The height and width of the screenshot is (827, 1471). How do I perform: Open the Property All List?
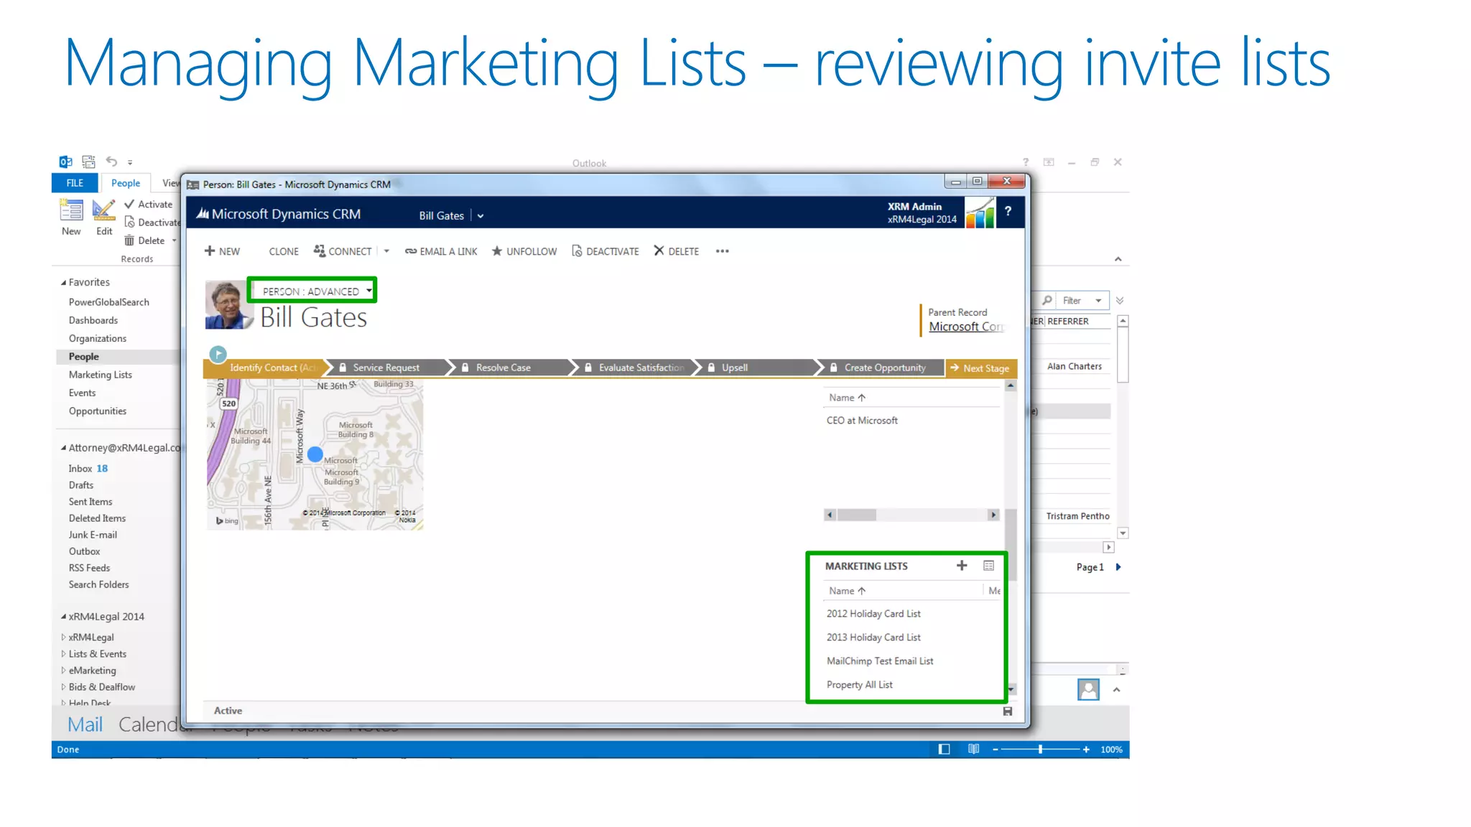pyautogui.click(x=860, y=685)
